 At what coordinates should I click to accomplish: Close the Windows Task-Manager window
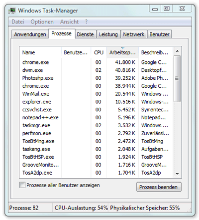click(x=182, y=8)
